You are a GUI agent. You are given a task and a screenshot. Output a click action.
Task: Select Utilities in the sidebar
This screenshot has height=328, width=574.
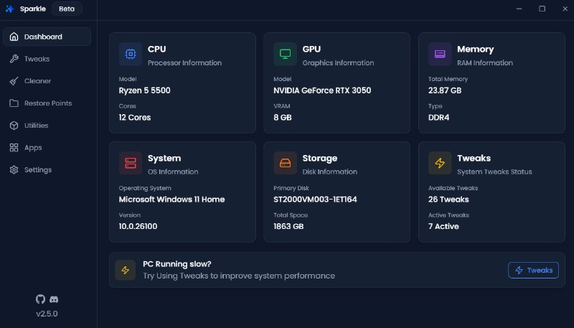36,126
